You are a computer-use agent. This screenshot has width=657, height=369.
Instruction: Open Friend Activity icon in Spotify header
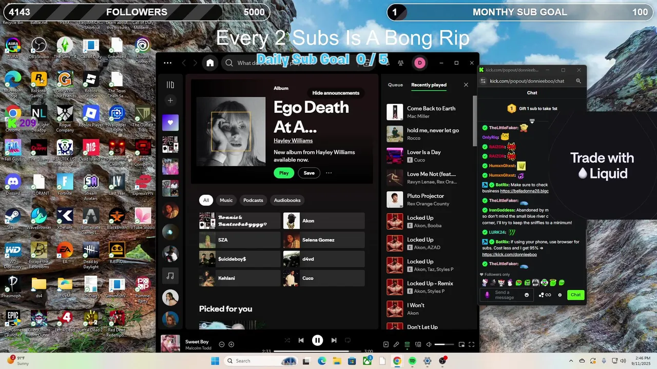click(400, 63)
